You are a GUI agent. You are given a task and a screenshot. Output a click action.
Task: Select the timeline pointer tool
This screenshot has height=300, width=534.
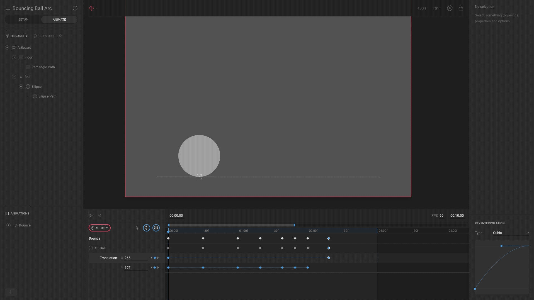pos(137,228)
